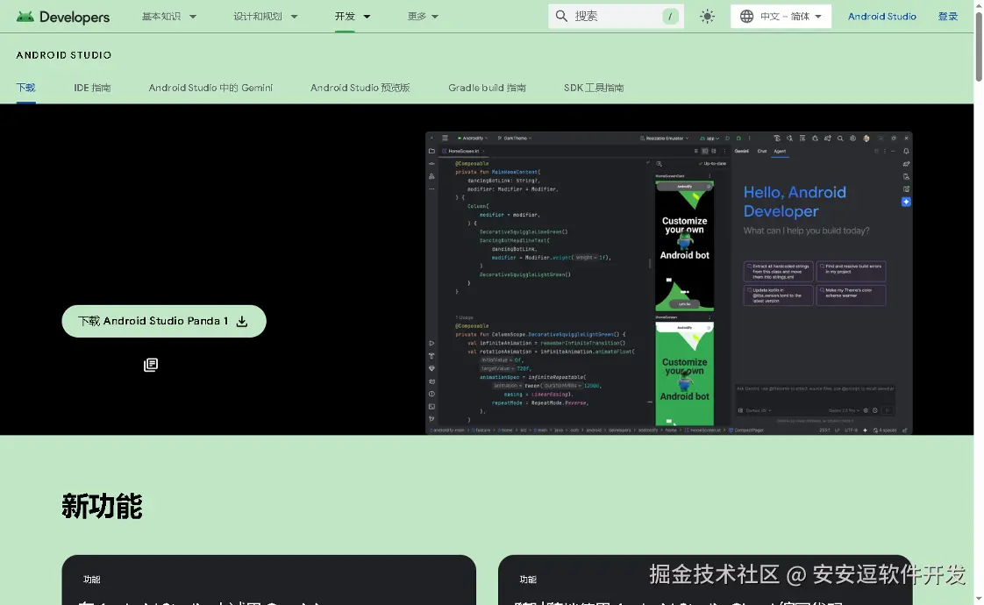This screenshot has height=605, width=984.
Task: Click the slash shortcut key badge
Action: (x=670, y=17)
